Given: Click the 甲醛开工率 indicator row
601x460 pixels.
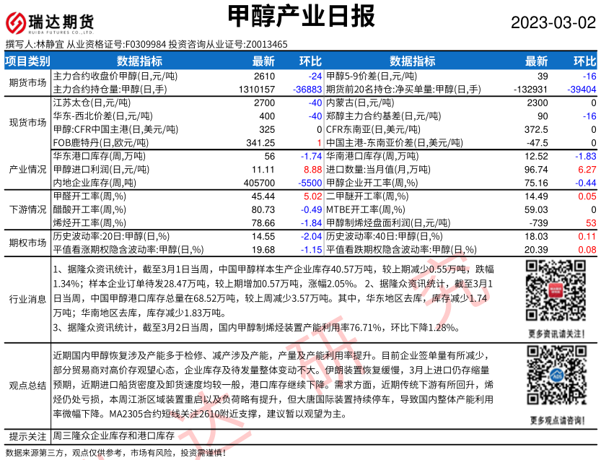Looking at the screenshot, I should pos(84,196).
